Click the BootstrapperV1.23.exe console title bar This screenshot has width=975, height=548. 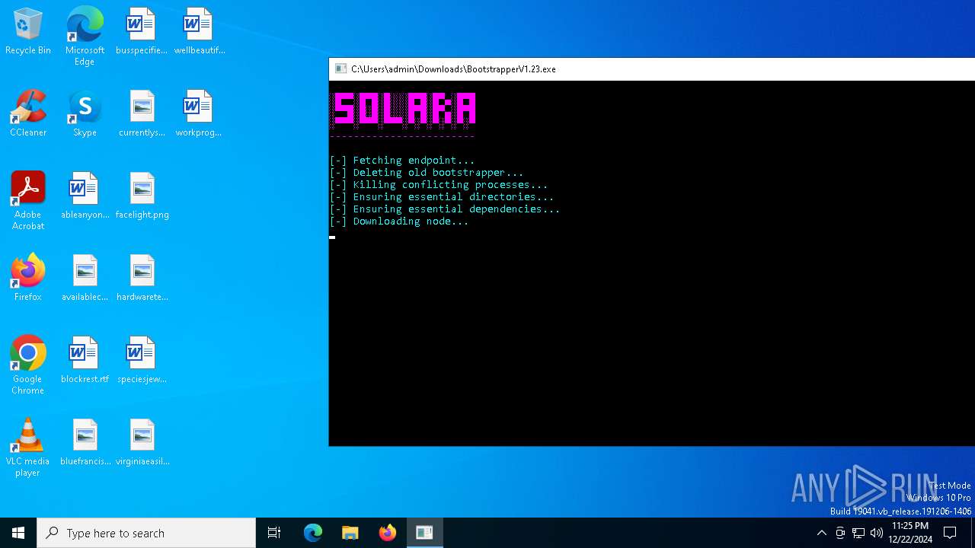[652, 68]
